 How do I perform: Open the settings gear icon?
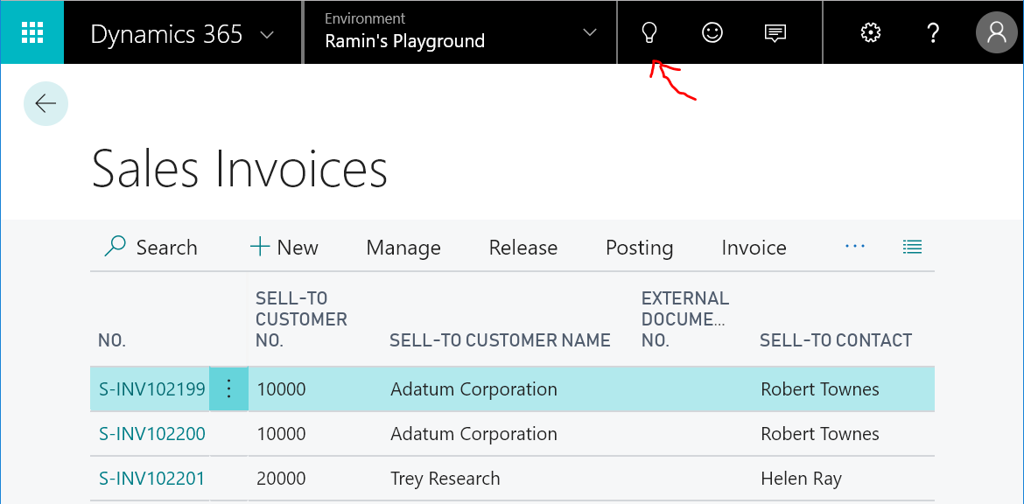tap(871, 32)
